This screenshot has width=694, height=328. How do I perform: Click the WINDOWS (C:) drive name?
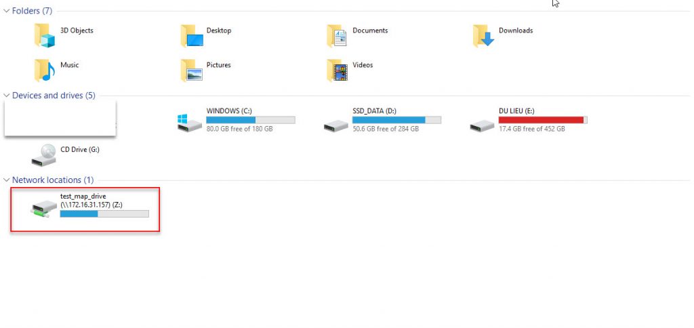pyautogui.click(x=229, y=110)
